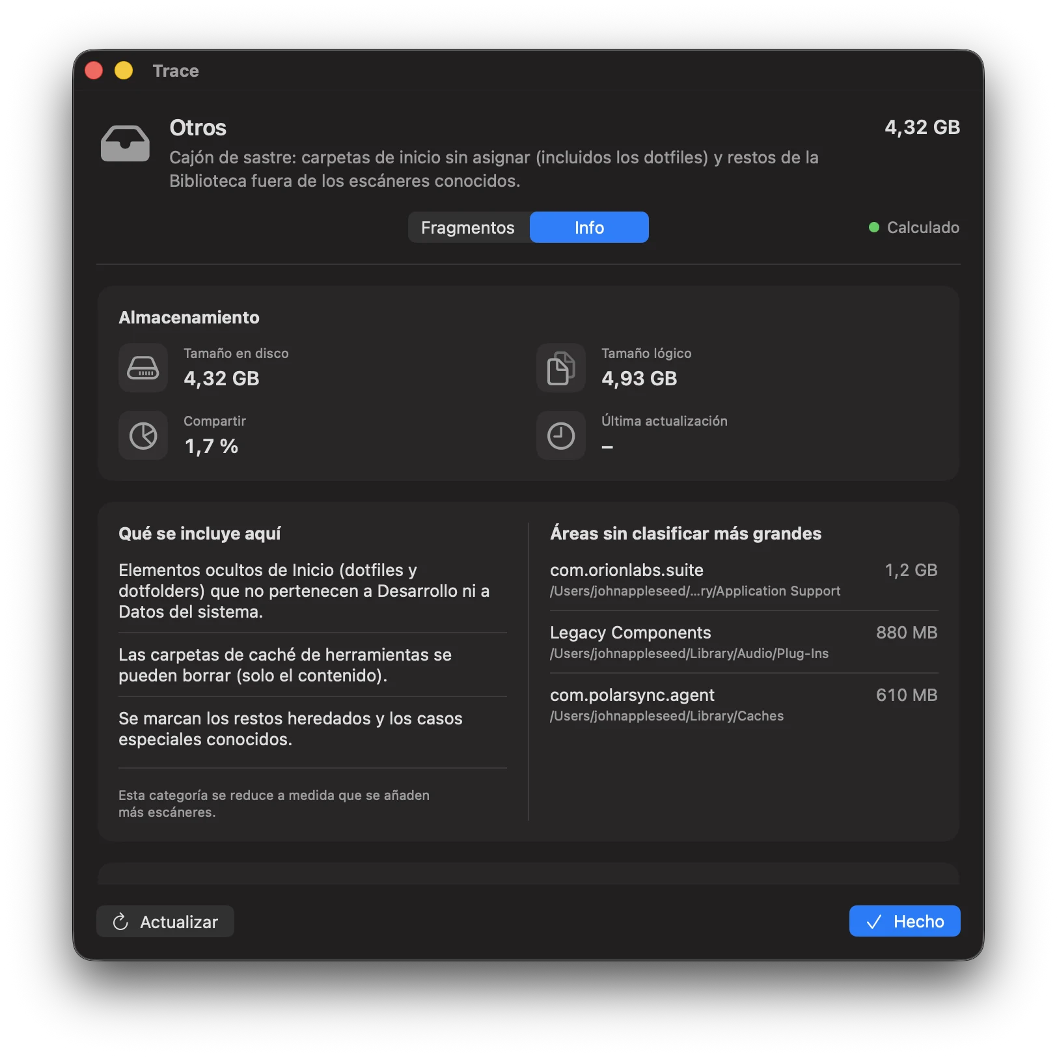Click the Audio/Plug-Ins path text
Viewport: 1057px width, 1057px height.
(x=689, y=653)
